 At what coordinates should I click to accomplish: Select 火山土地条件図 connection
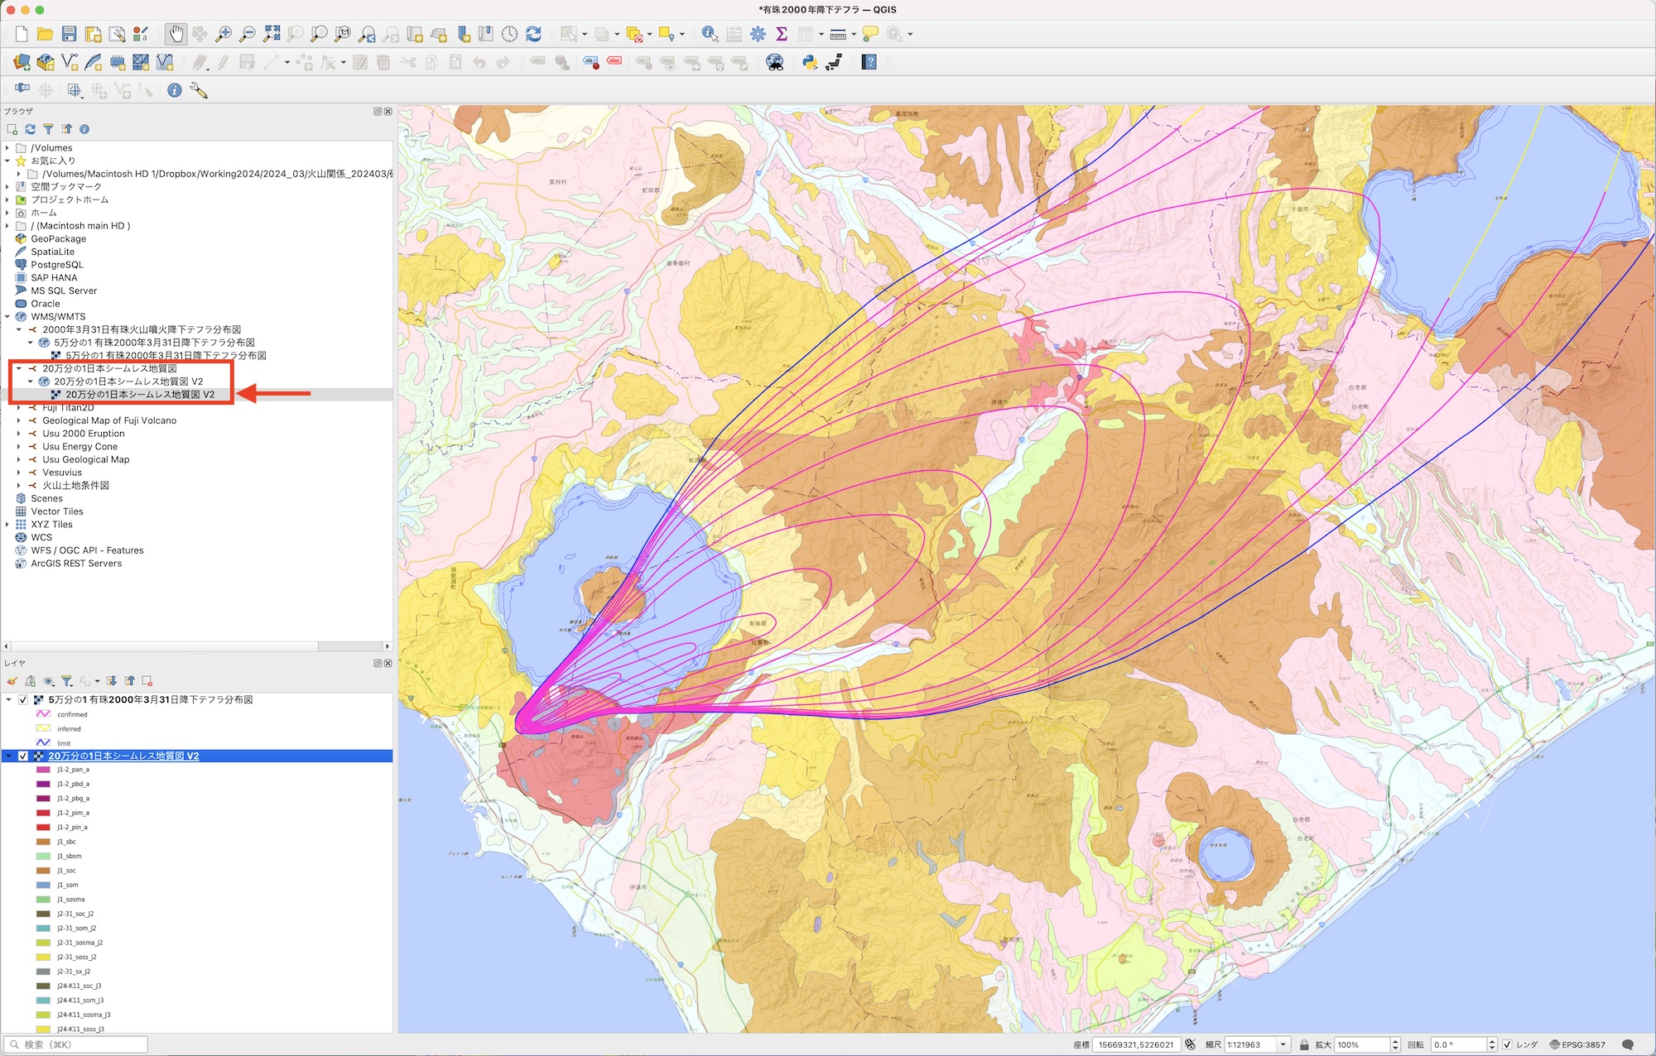(75, 485)
